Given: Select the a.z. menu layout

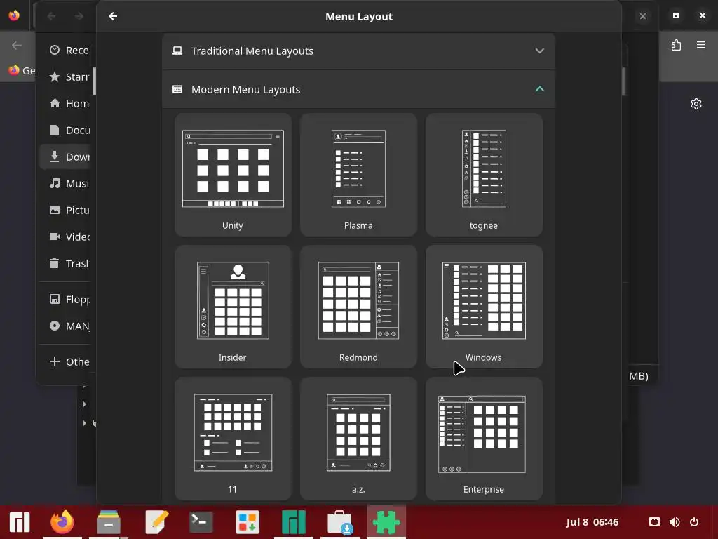Looking at the screenshot, I should click(x=358, y=439).
